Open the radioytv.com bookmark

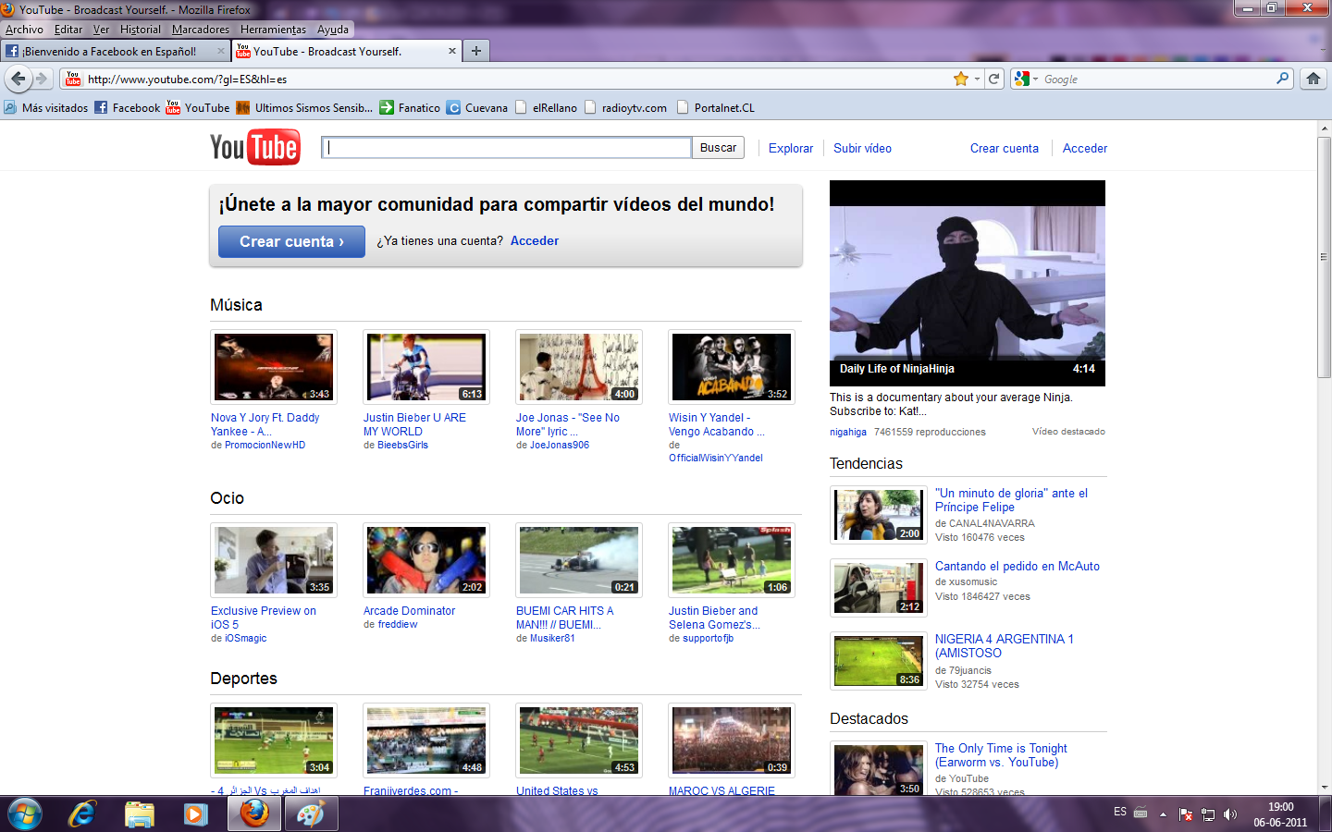pyautogui.click(x=625, y=107)
